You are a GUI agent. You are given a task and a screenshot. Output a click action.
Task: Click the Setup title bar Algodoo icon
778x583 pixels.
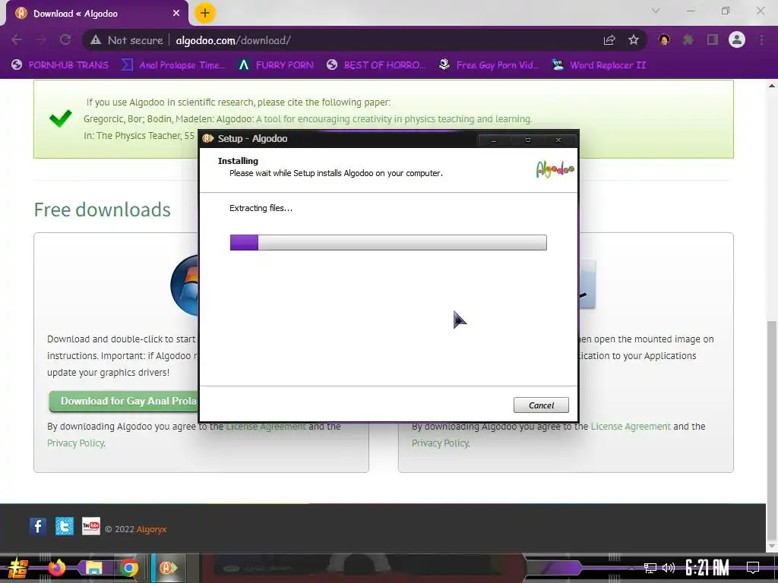(x=208, y=138)
